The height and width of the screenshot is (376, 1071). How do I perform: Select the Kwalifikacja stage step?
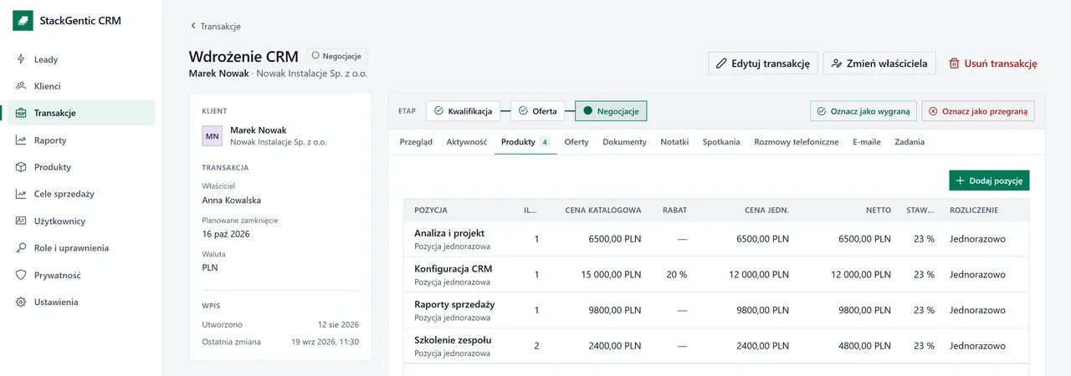[464, 111]
